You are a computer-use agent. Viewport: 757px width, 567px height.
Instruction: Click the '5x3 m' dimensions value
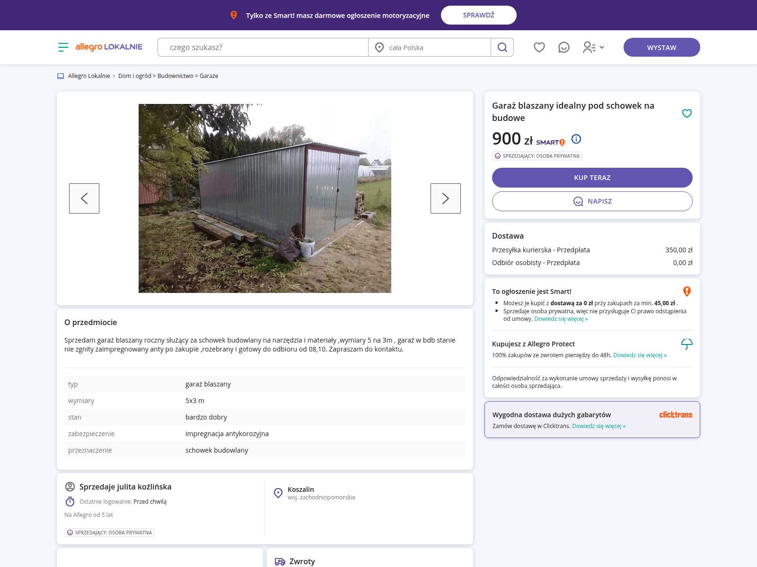[195, 401]
